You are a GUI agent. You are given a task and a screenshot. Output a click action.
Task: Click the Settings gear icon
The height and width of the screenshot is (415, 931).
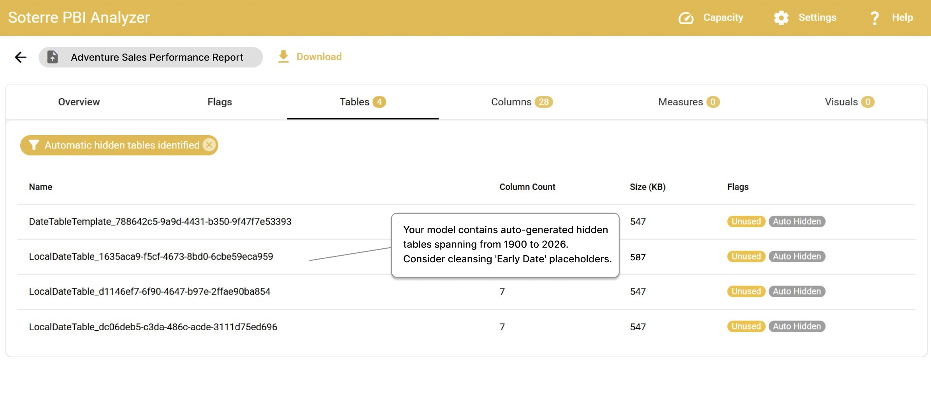pyautogui.click(x=781, y=17)
